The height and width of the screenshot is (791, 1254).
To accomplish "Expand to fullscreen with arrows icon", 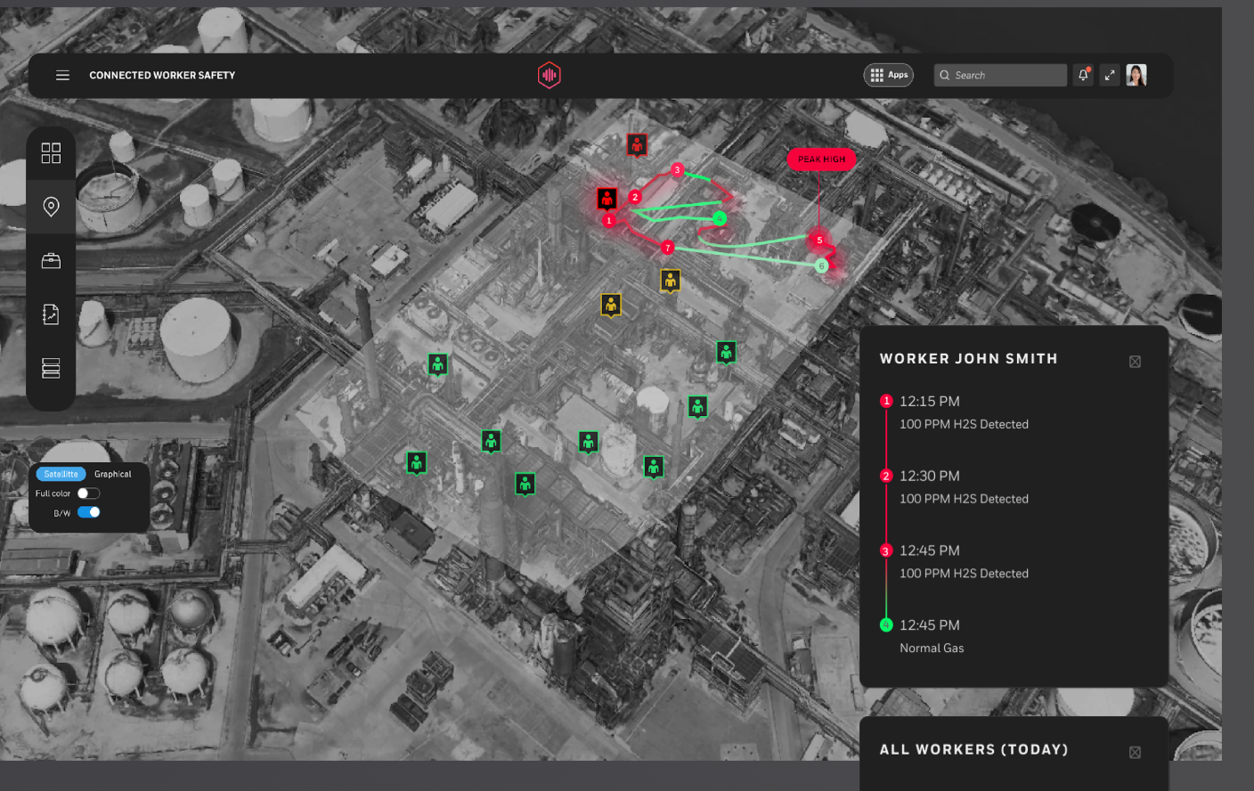I will pos(1110,75).
